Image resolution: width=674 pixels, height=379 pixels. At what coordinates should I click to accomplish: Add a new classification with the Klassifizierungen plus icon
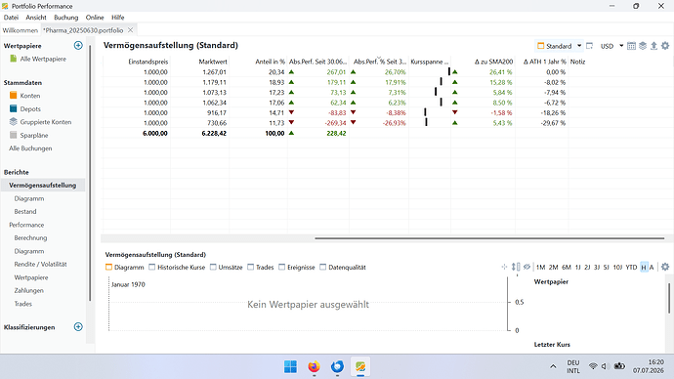(x=78, y=326)
